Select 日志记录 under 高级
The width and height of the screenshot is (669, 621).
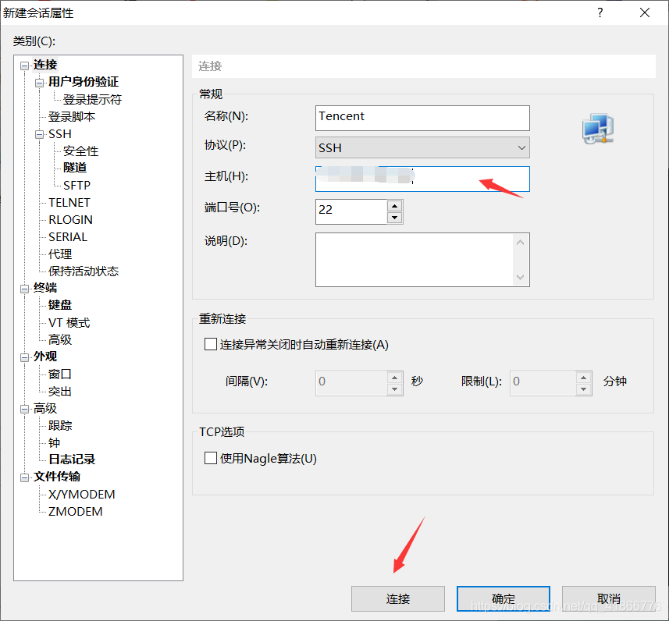(x=72, y=460)
